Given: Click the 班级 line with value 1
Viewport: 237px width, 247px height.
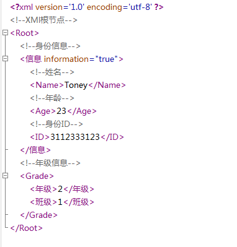Looking at the screenshot, I should point(62,202).
